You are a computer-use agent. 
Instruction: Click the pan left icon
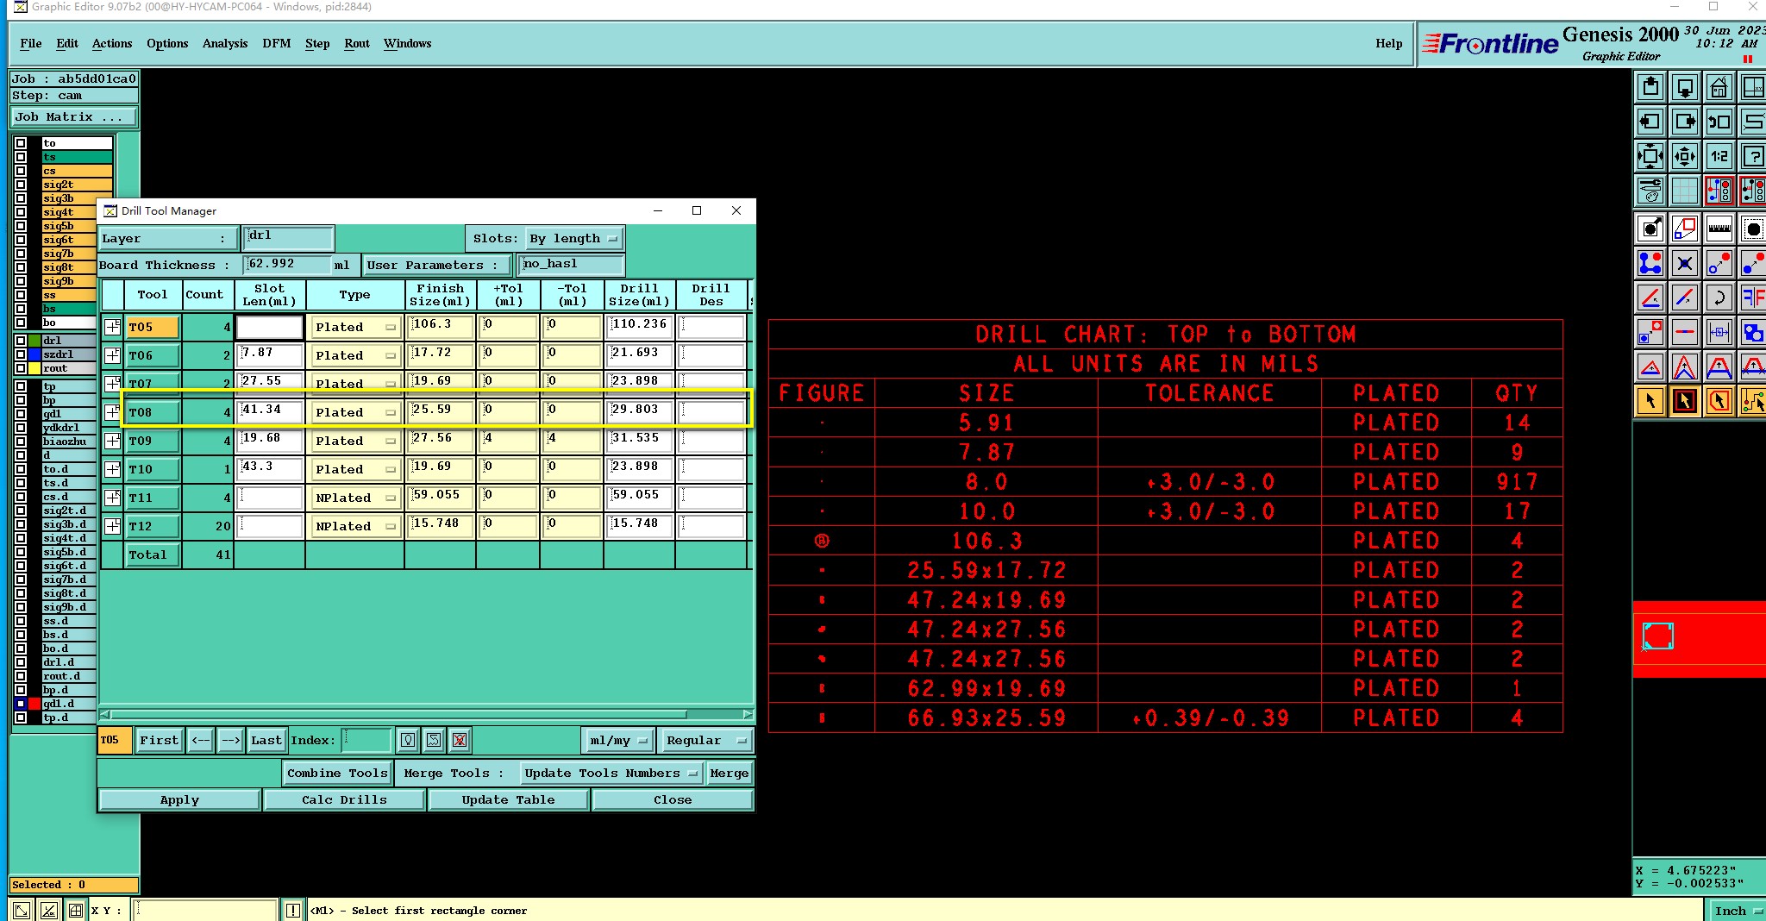[x=1650, y=122]
